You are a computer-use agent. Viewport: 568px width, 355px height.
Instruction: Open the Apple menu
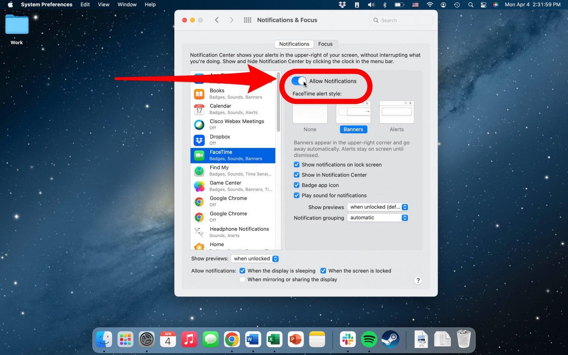pyautogui.click(x=10, y=5)
